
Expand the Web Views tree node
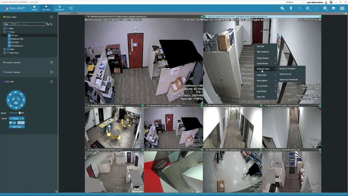click(5, 53)
